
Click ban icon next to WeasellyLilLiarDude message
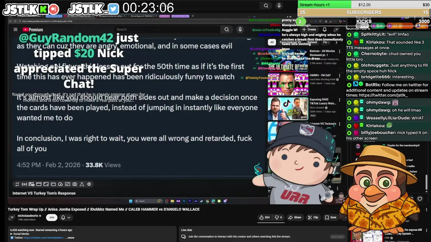point(349,118)
